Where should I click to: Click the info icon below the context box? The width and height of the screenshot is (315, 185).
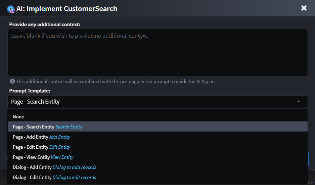point(12,81)
